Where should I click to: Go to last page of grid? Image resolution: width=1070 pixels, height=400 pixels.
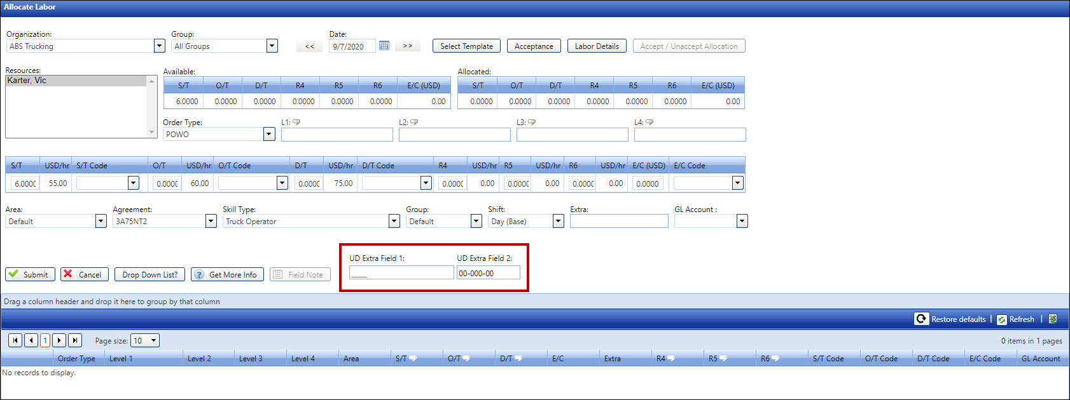[74, 340]
